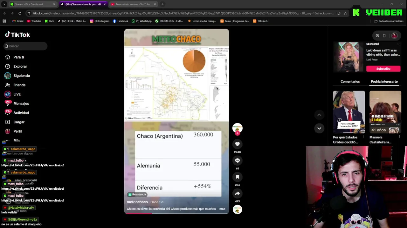The width and height of the screenshot is (407, 228).
Task: Like the video with heart icon
Action: [x=237, y=144]
